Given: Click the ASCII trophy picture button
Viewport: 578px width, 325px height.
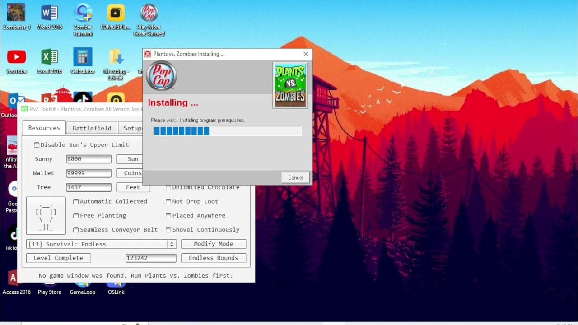Looking at the screenshot, I should point(46,215).
